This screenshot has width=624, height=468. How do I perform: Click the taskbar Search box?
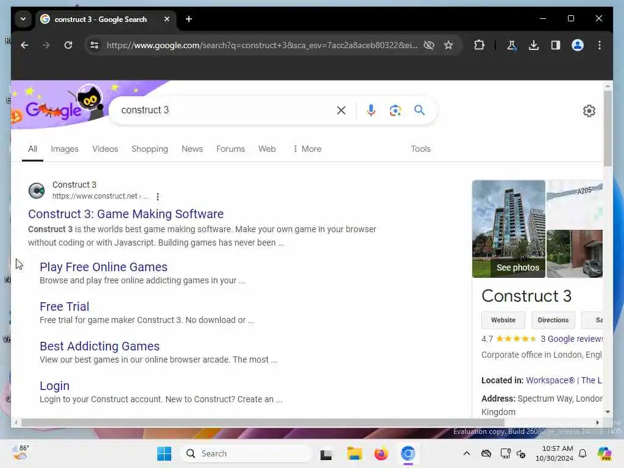click(247, 453)
